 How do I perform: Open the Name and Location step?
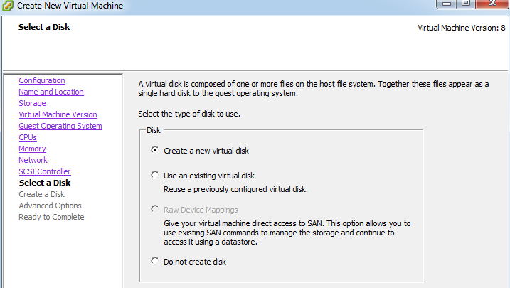point(51,92)
